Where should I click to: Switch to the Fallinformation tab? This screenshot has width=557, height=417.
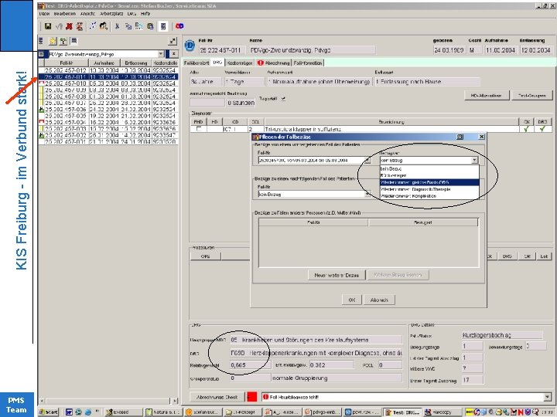coord(308,63)
